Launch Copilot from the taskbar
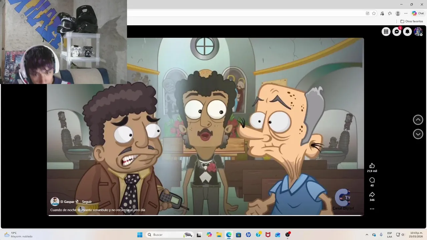 pos(209,235)
